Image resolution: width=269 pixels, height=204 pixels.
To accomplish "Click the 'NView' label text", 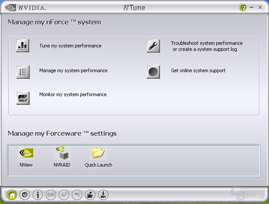I will [26, 165].
